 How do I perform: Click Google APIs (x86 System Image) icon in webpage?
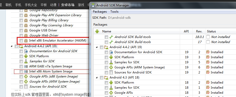[26, 76]
